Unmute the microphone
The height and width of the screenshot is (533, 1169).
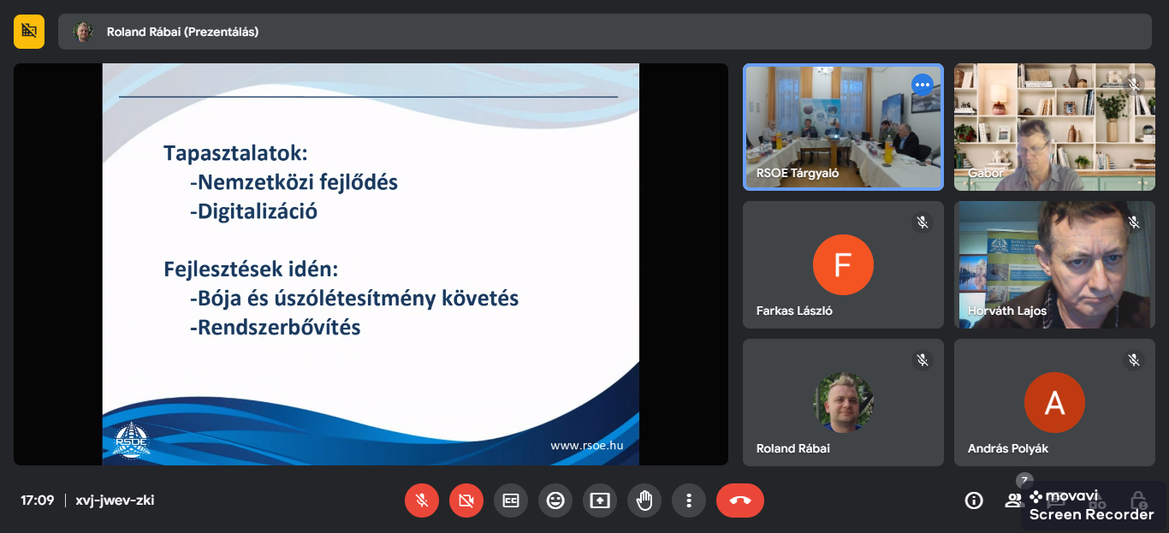(422, 500)
